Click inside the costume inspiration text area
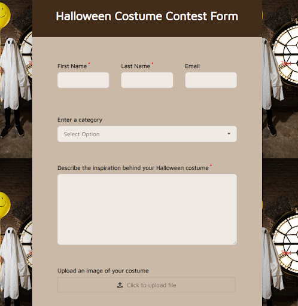The image size is (298, 306). (147, 209)
